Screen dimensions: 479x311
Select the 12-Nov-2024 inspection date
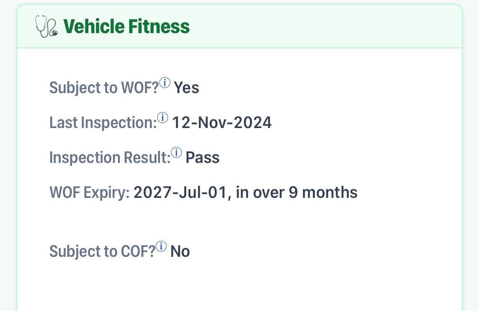point(222,123)
